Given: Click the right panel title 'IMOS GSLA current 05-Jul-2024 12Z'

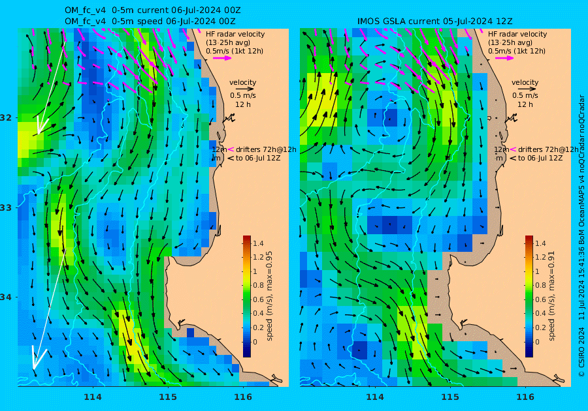Looking at the screenshot, I should click(434, 22).
